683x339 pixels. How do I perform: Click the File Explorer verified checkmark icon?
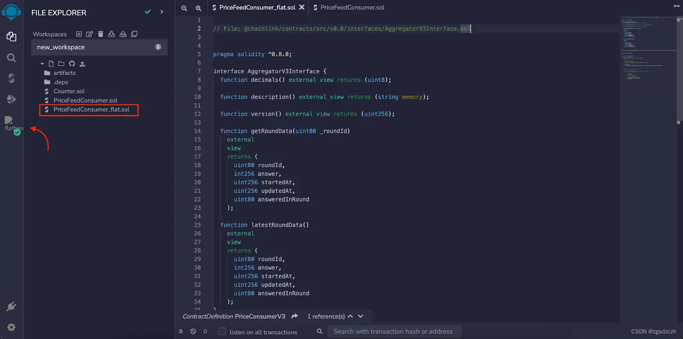click(148, 12)
